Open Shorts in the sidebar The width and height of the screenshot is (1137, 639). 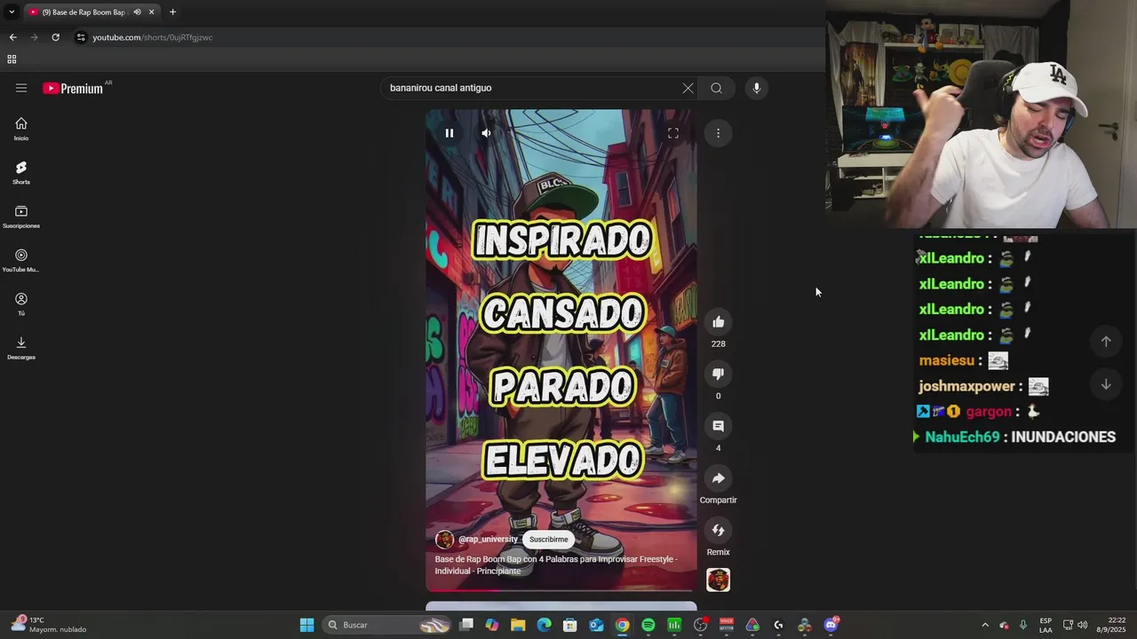[21, 173]
